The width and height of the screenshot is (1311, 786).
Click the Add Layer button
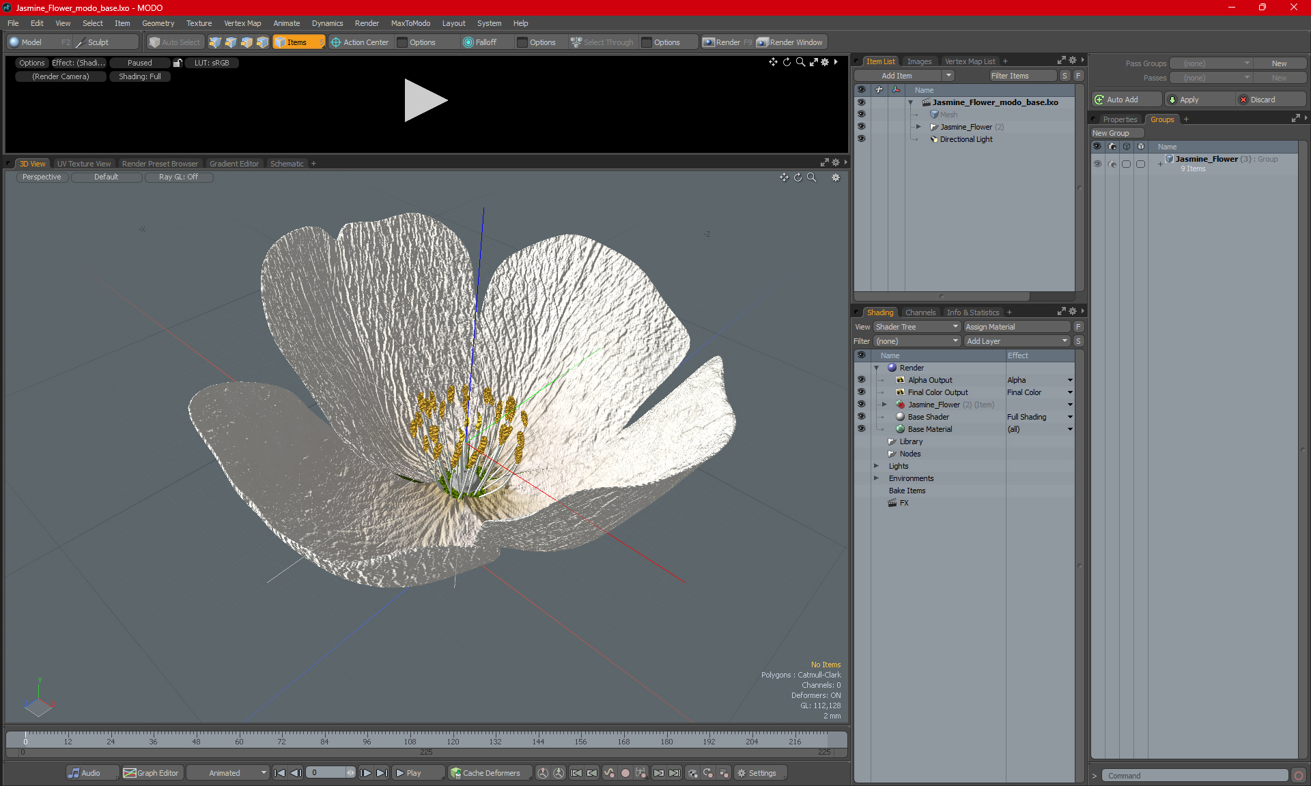point(1015,340)
